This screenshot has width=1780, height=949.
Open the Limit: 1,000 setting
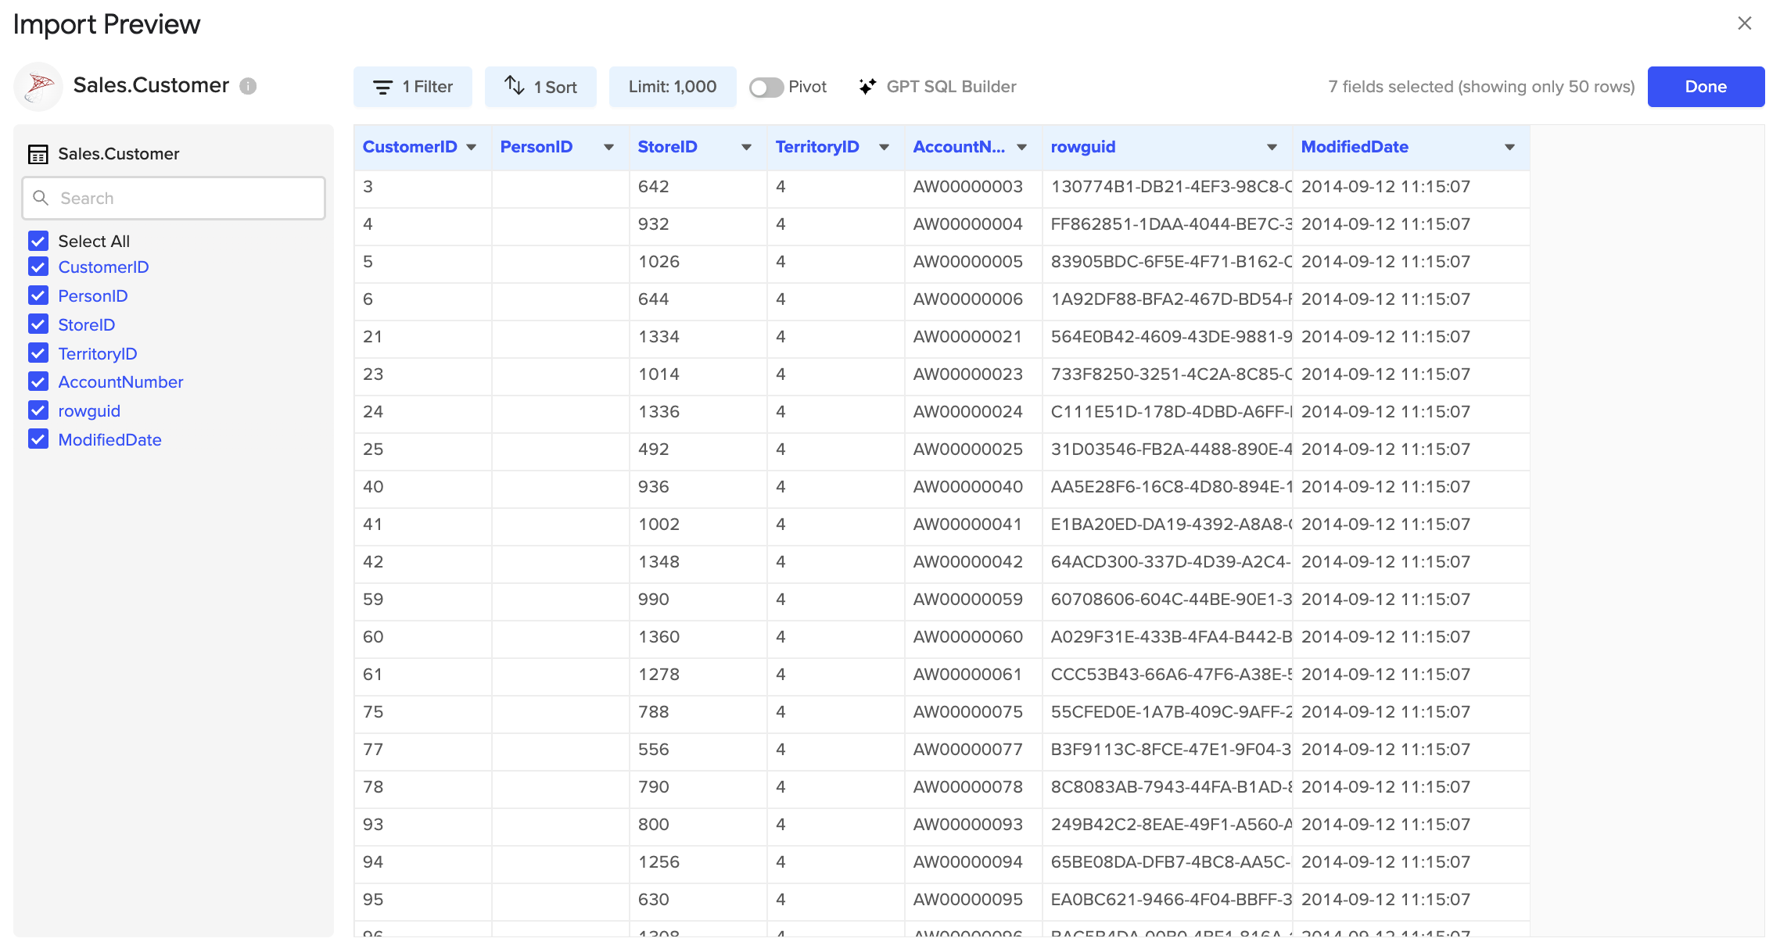pyautogui.click(x=673, y=86)
